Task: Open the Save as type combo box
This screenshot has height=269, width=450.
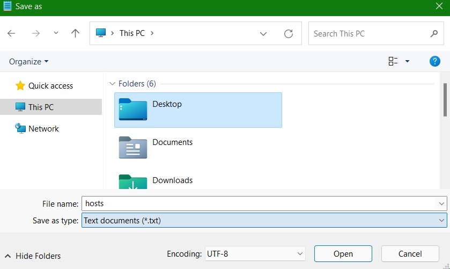Action: tap(264, 221)
